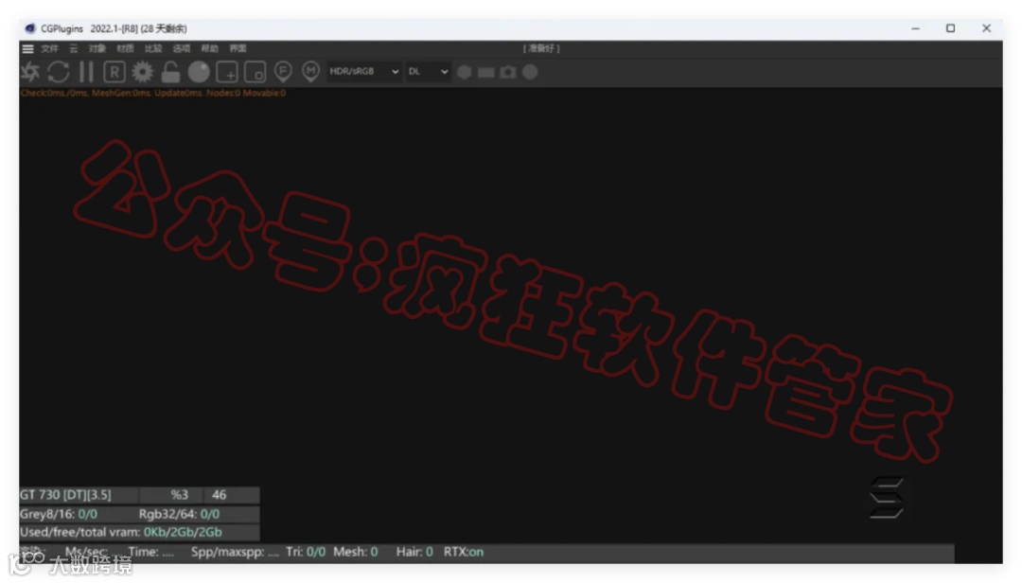Image resolution: width=1022 pixels, height=583 pixels.
Task: Open the 比较 menu
Action: click(153, 49)
